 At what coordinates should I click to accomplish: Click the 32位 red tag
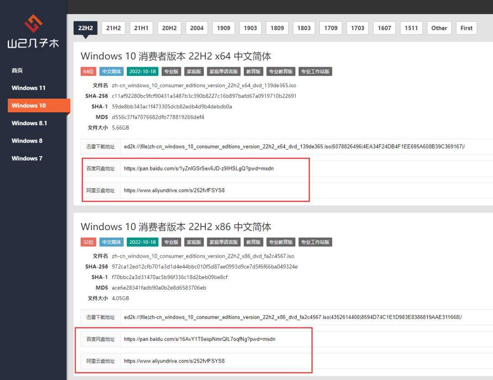[x=89, y=242]
